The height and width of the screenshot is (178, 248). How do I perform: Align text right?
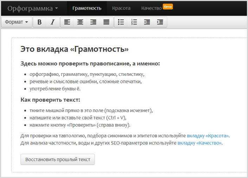tap(93, 22)
